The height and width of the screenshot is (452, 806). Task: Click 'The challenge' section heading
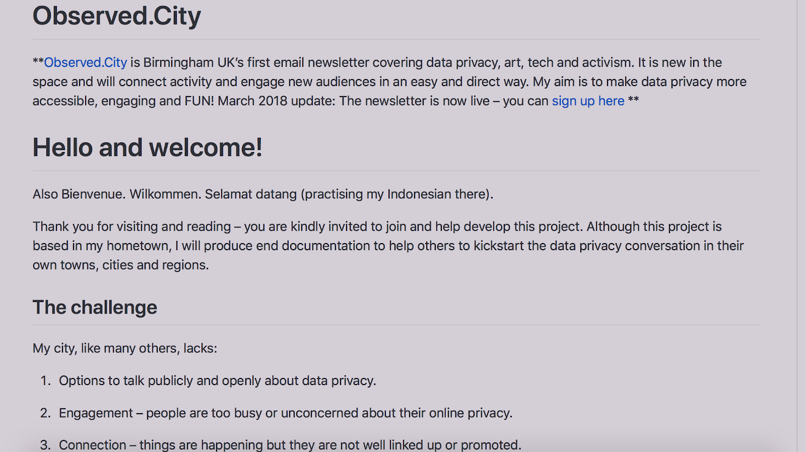point(95,307)
